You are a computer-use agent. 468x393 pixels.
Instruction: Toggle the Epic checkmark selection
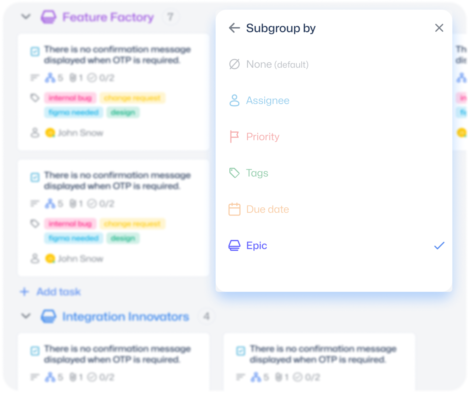click(x=439, y=245)
